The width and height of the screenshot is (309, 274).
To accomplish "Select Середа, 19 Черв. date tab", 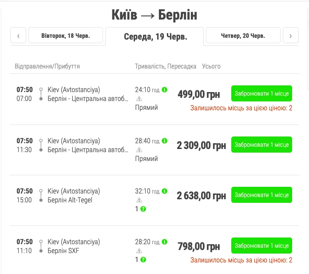I will click(155, 36).
